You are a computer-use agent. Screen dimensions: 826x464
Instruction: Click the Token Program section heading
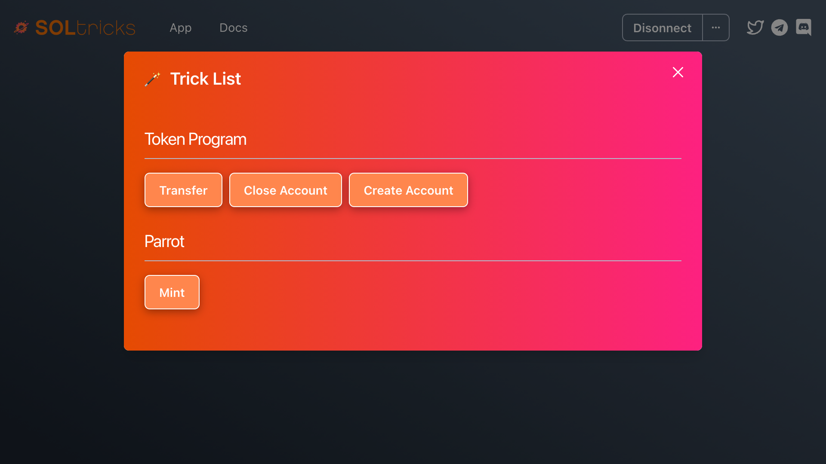click(x=195, y=139)
